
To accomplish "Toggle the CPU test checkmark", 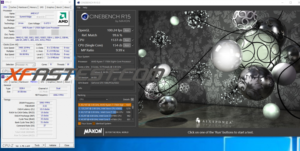I will [133, 40].
